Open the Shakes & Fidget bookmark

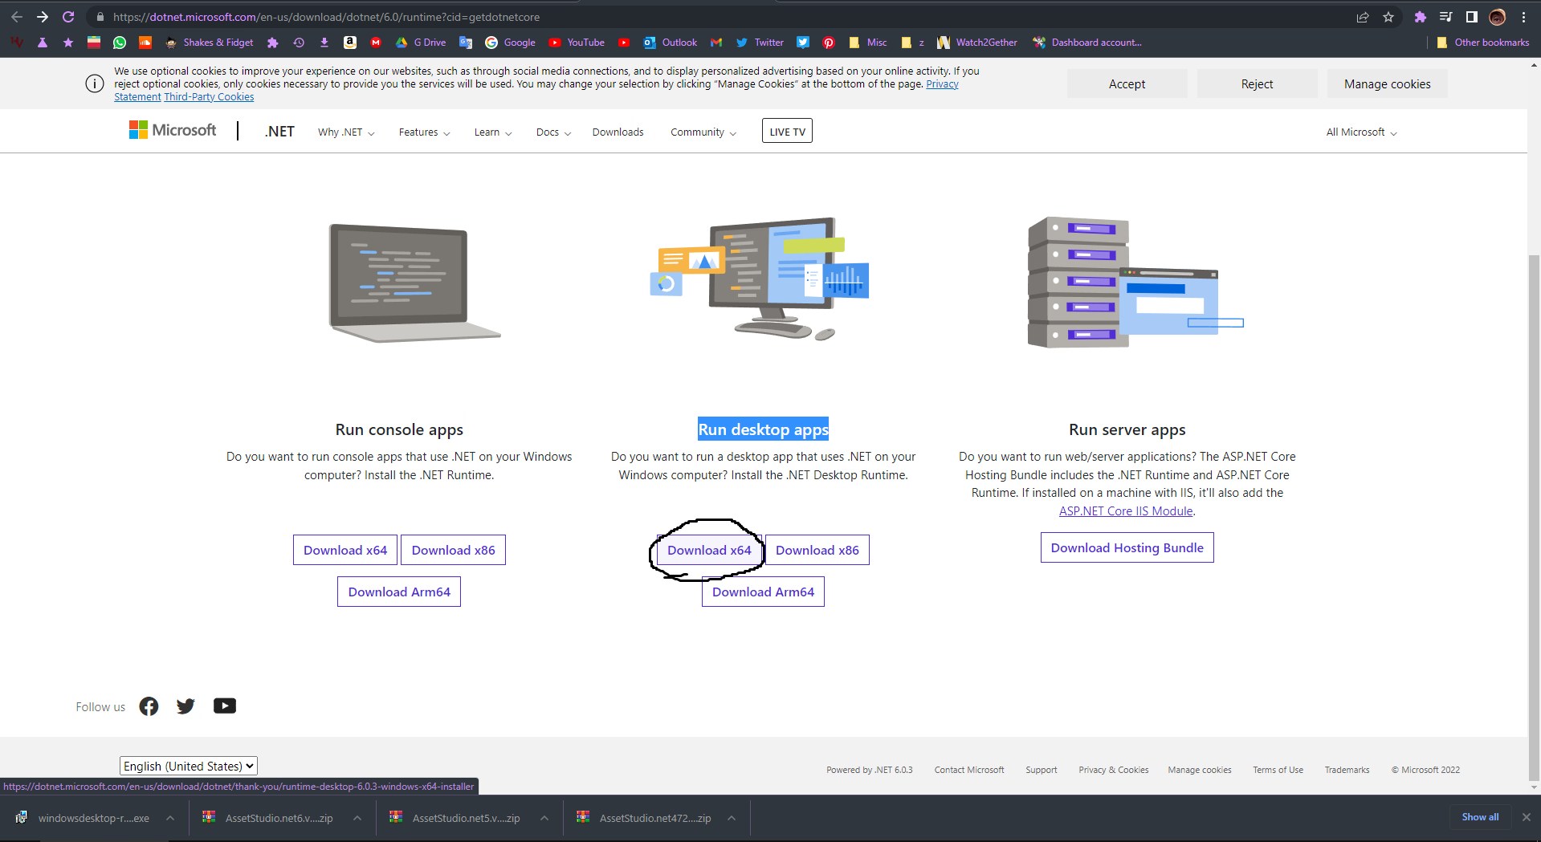click(x=209, y=43)
